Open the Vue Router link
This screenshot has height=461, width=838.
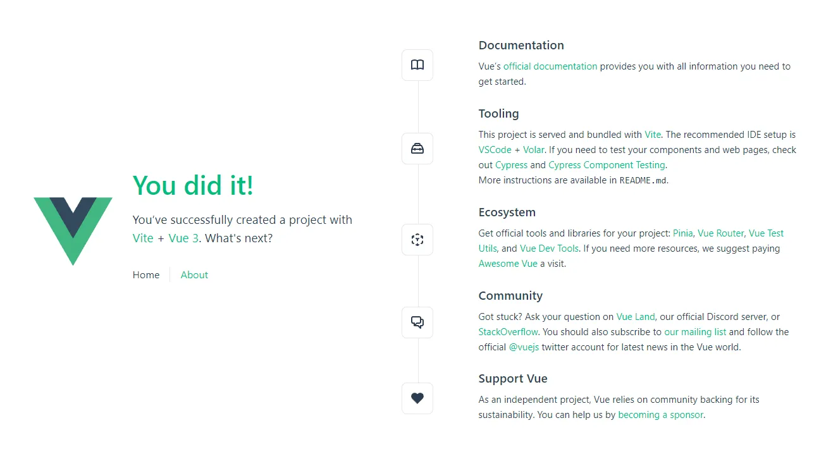(x=720, y=233)
